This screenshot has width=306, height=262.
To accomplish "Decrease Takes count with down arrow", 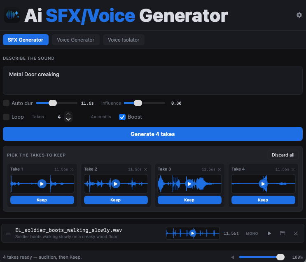I will (68, 119).
